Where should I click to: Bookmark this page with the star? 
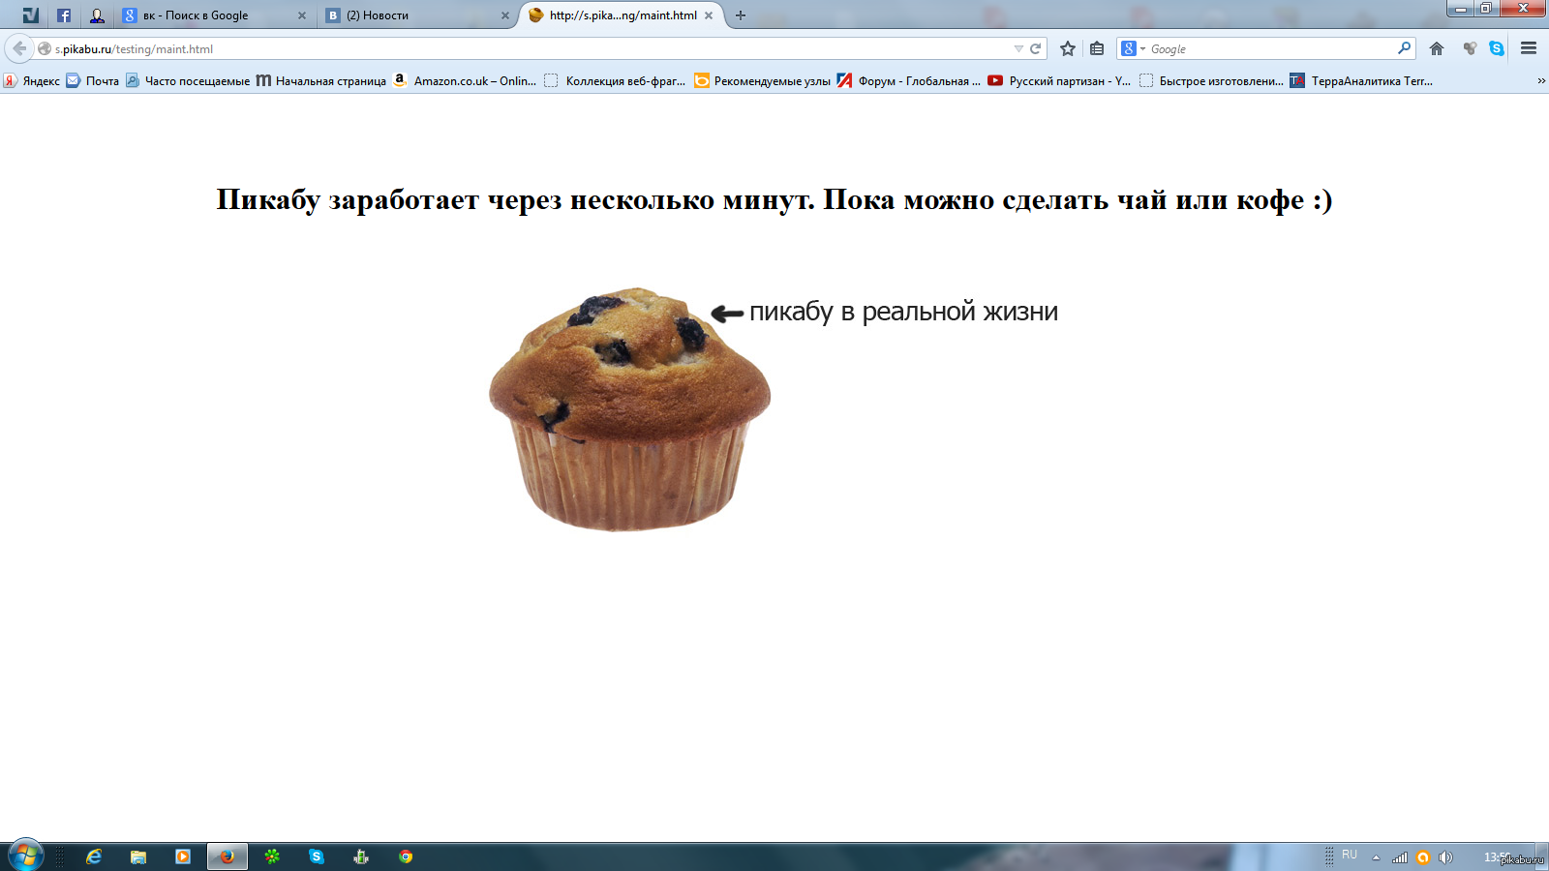coord(1068,48)
